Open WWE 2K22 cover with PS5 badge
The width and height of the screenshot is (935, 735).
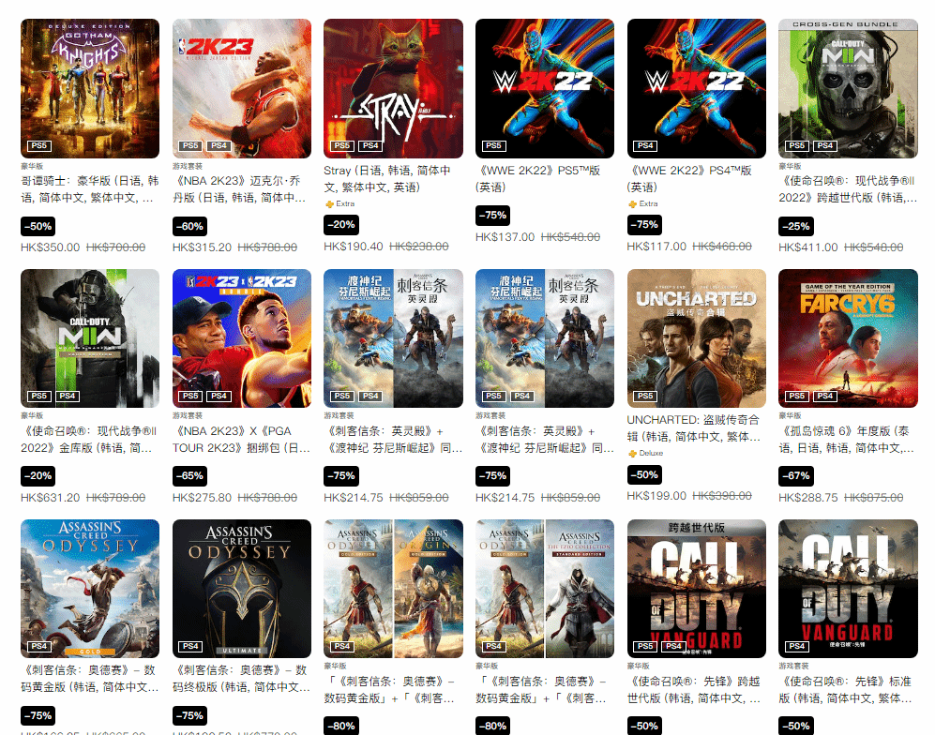pyautogui.click(x=545, y=88)
